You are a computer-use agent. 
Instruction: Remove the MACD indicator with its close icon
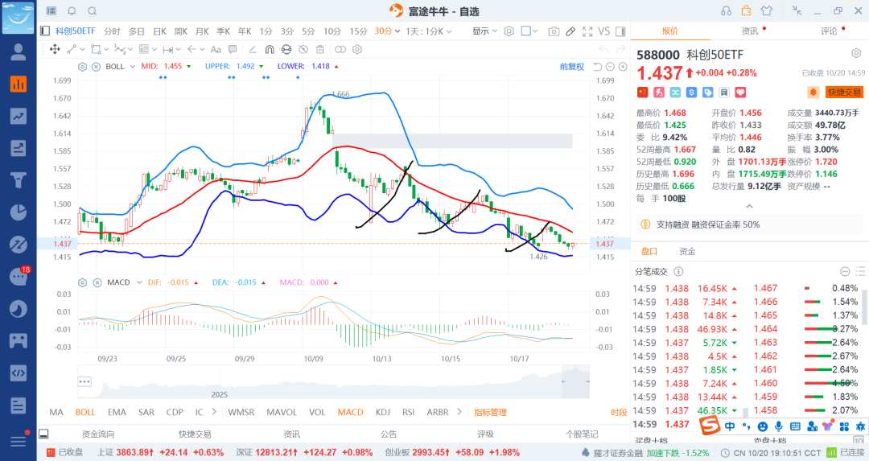coord(96,282)
